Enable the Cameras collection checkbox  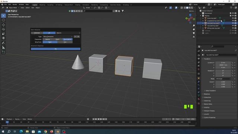click(x=231, y=31)
